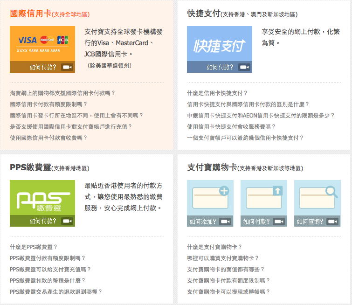Click the 如何付款 button under the credit card
The width and height of the screenshot is (352, 305).
[42, 67]
